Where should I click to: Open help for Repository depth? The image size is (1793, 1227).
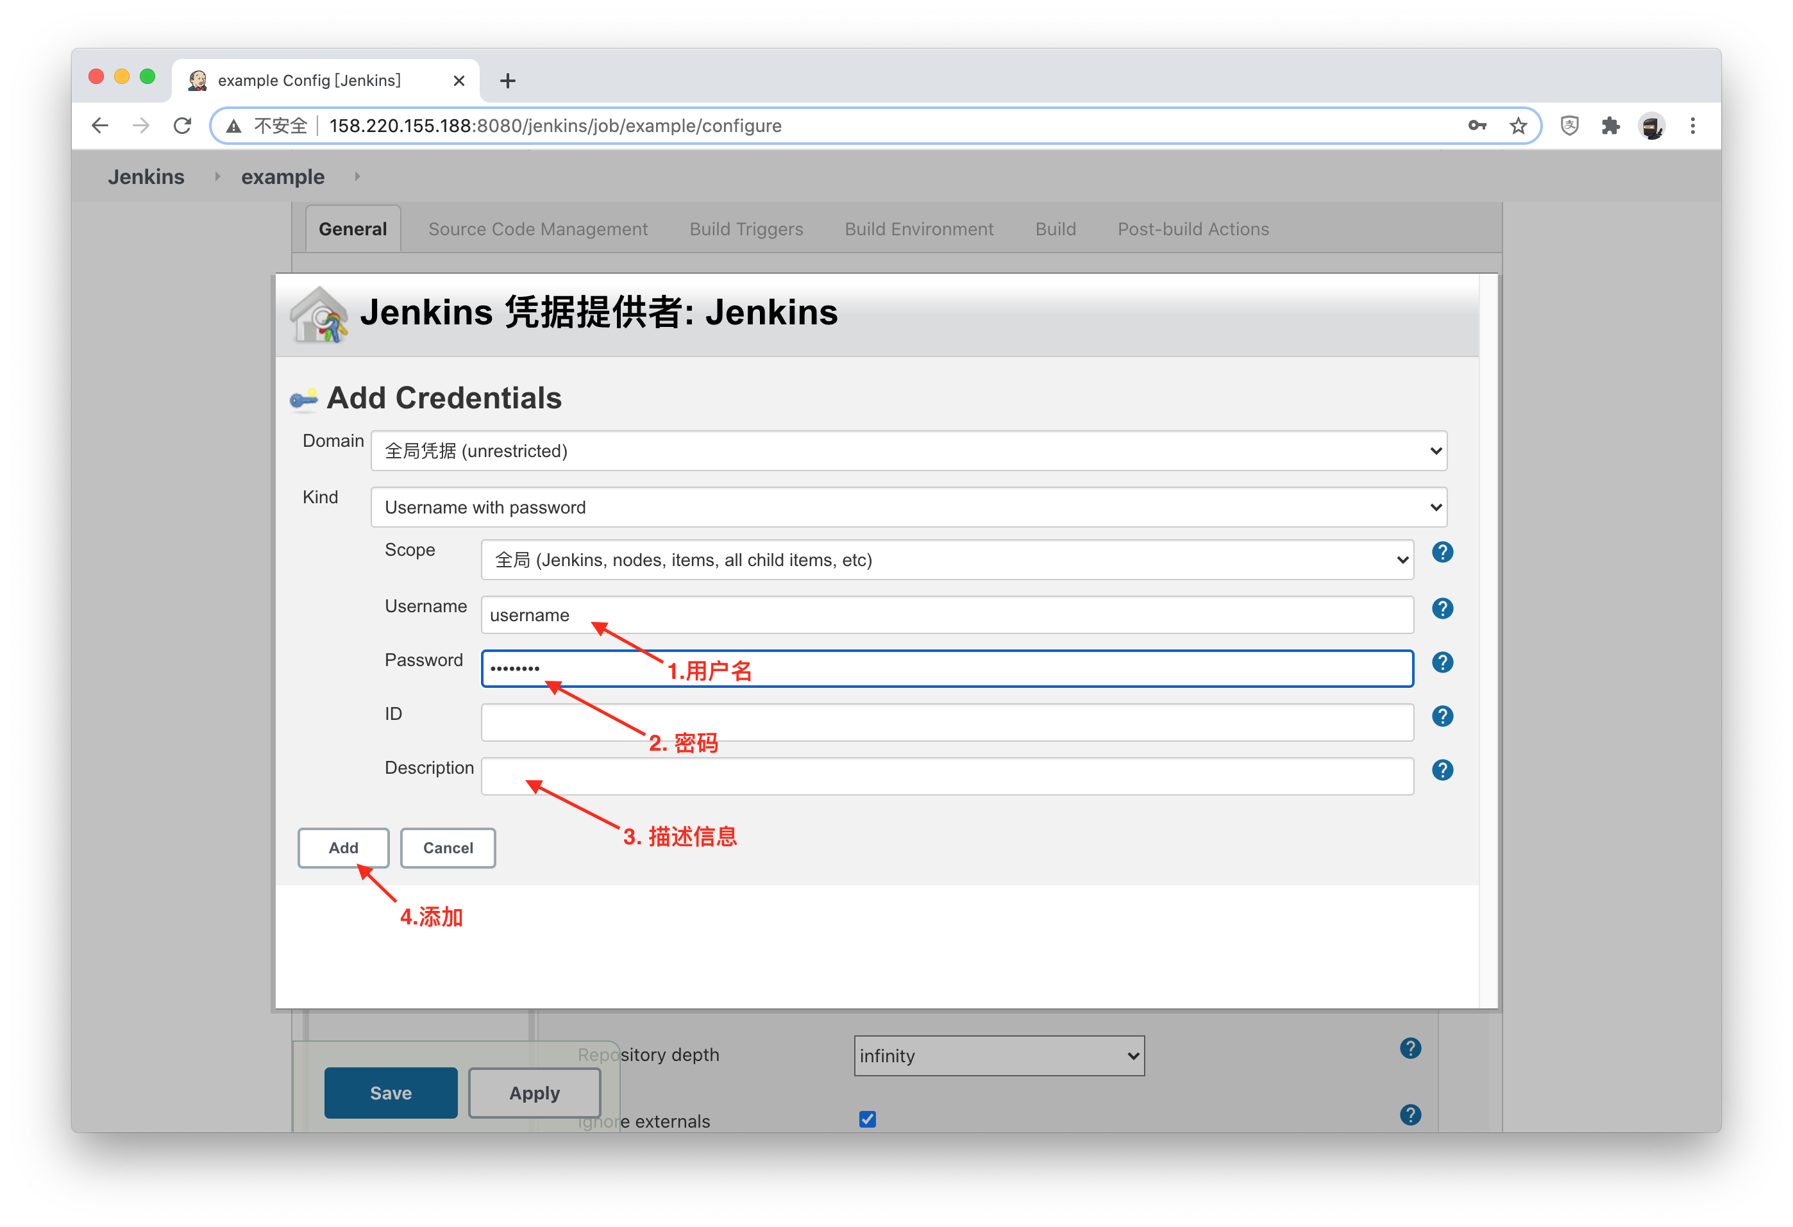(x=1410, y=1048)
